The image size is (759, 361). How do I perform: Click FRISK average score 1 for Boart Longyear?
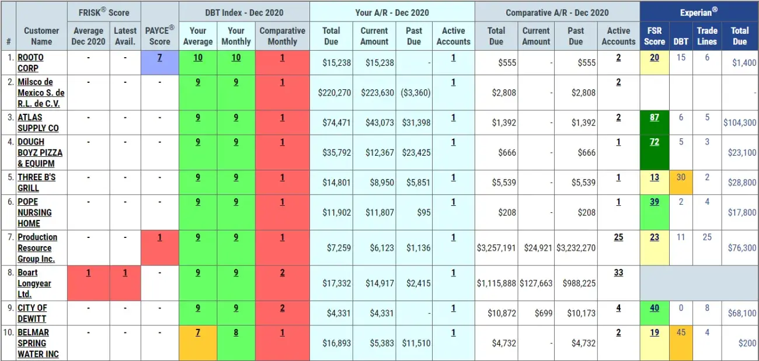click(x=88, y=272)
